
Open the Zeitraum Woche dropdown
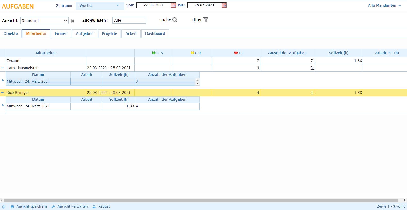pyautogui.click(x=100, y=6)
